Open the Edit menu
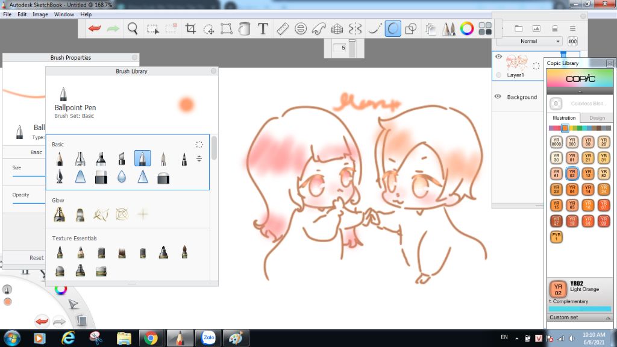The height and width of the screenshot is (347, 617). [x=22, y=14]
